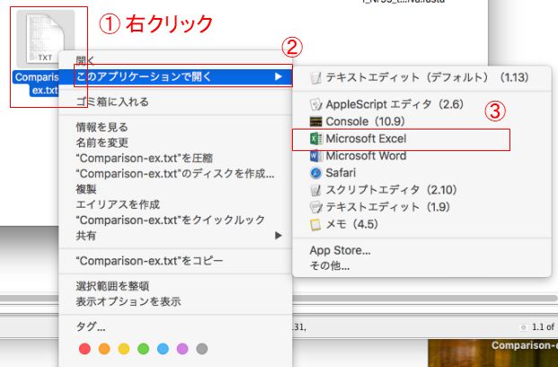Select 表示オプションを表示 menu item

(175, 302)
